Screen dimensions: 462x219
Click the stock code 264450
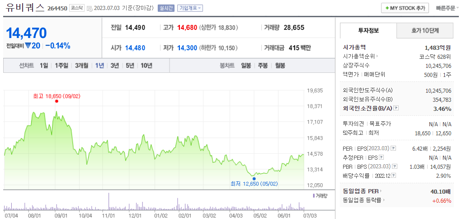point(57,9)
